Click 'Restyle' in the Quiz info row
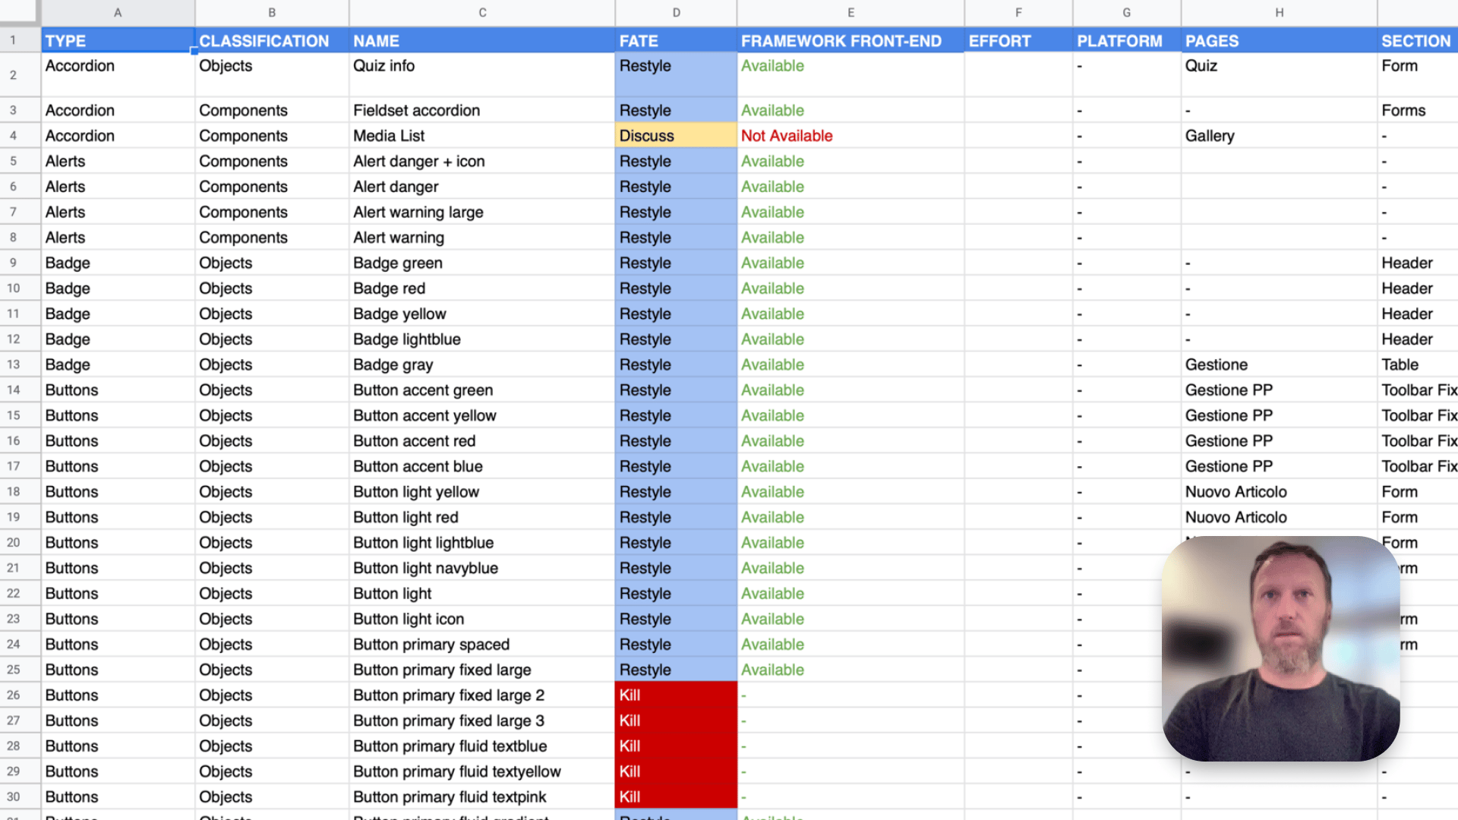This screenshot has height=820, width=1458. (645, 66)
